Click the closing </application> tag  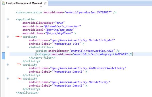coord(27,93)
